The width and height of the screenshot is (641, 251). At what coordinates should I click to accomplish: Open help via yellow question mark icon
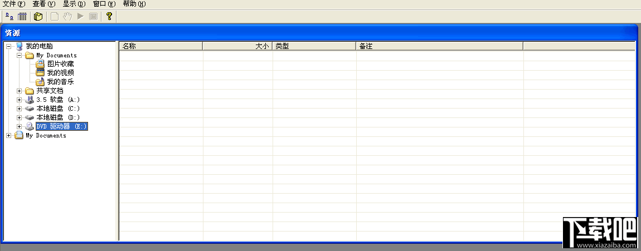pyautogui.click(x=109, y=16)
